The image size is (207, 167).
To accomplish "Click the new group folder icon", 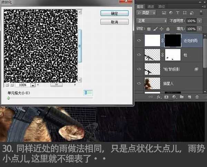I will 181,97.
